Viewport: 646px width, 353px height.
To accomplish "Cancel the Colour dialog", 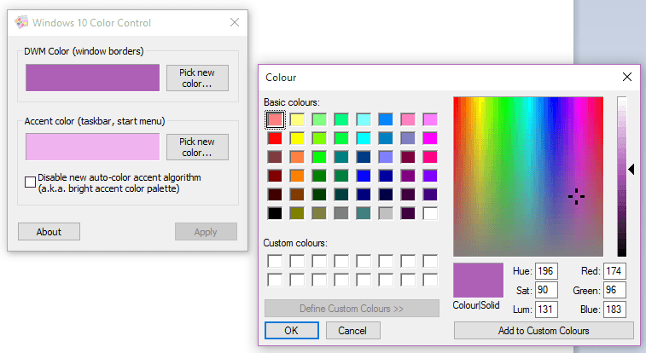I will (352, 330).
